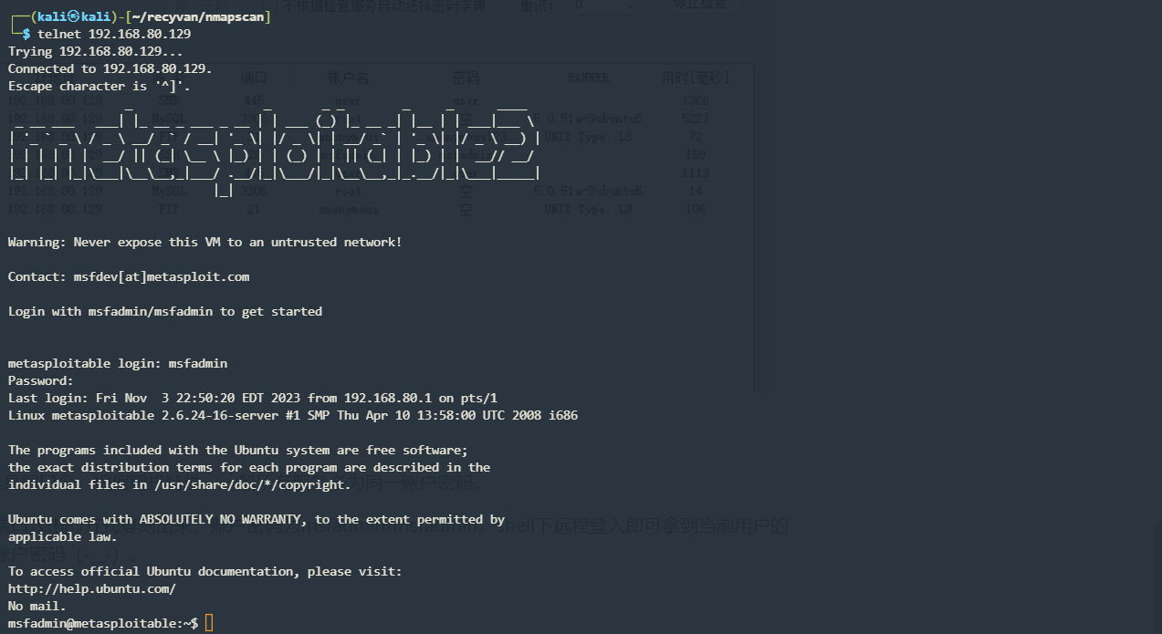Toggle the faint auto-select password dictionary checkbox

click(x=274, y=5)
